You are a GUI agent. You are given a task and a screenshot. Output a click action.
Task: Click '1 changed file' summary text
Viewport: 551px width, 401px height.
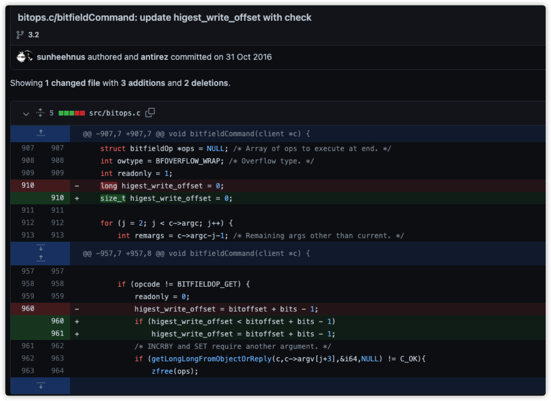click(x=72, y=83)
